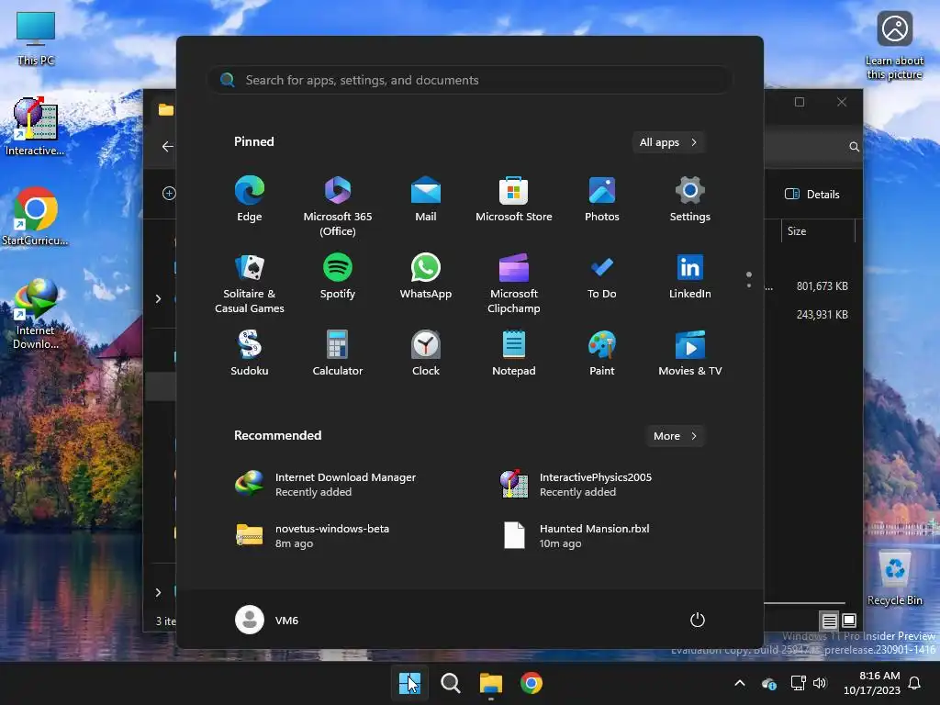Click File Explorer back arrow
940x705 pixels.
(167, 146)
